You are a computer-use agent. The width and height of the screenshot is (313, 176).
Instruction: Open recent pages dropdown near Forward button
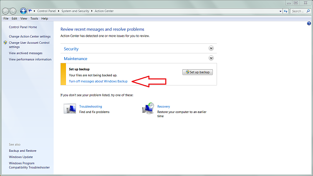coord(18,11)
